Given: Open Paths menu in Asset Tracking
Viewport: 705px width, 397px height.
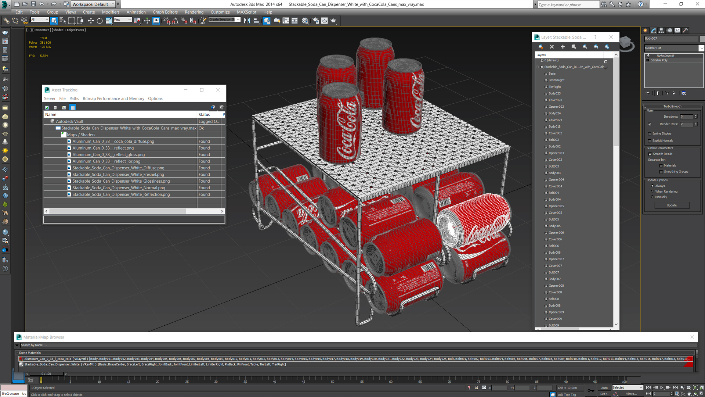Looking at the screenshot, I should pyautogui.click(x=74, y=99).
